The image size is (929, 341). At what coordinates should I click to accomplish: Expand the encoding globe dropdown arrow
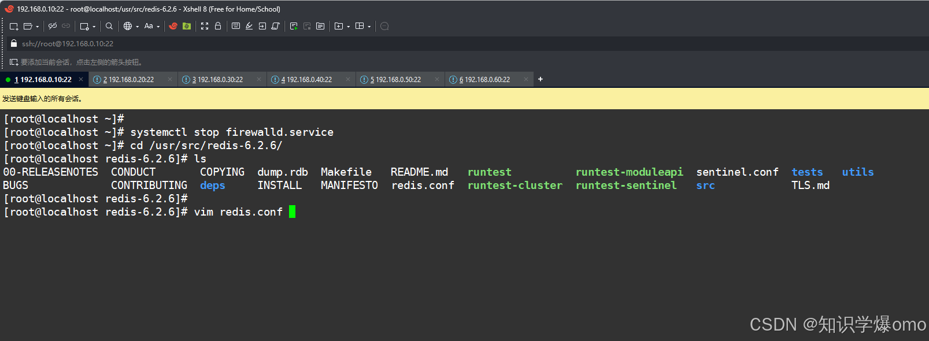pos(138,27)
